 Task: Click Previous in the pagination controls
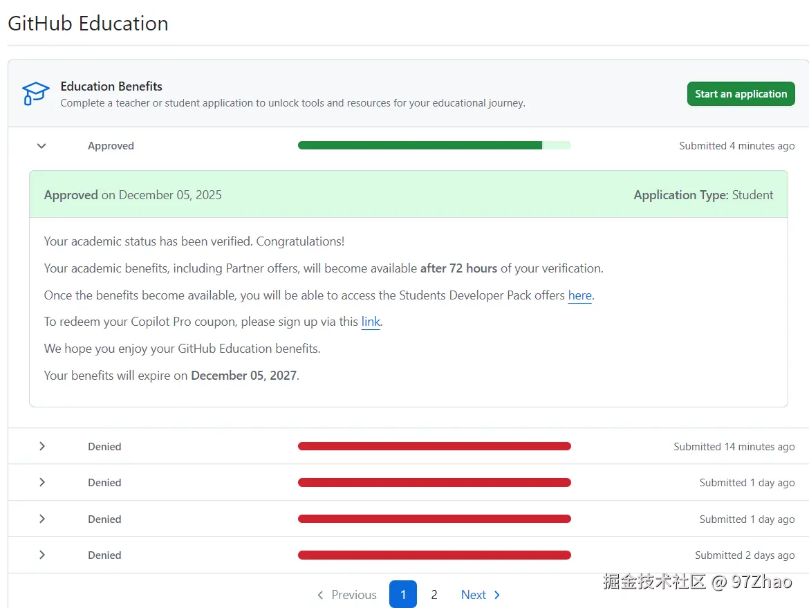[x=354, y=594]
